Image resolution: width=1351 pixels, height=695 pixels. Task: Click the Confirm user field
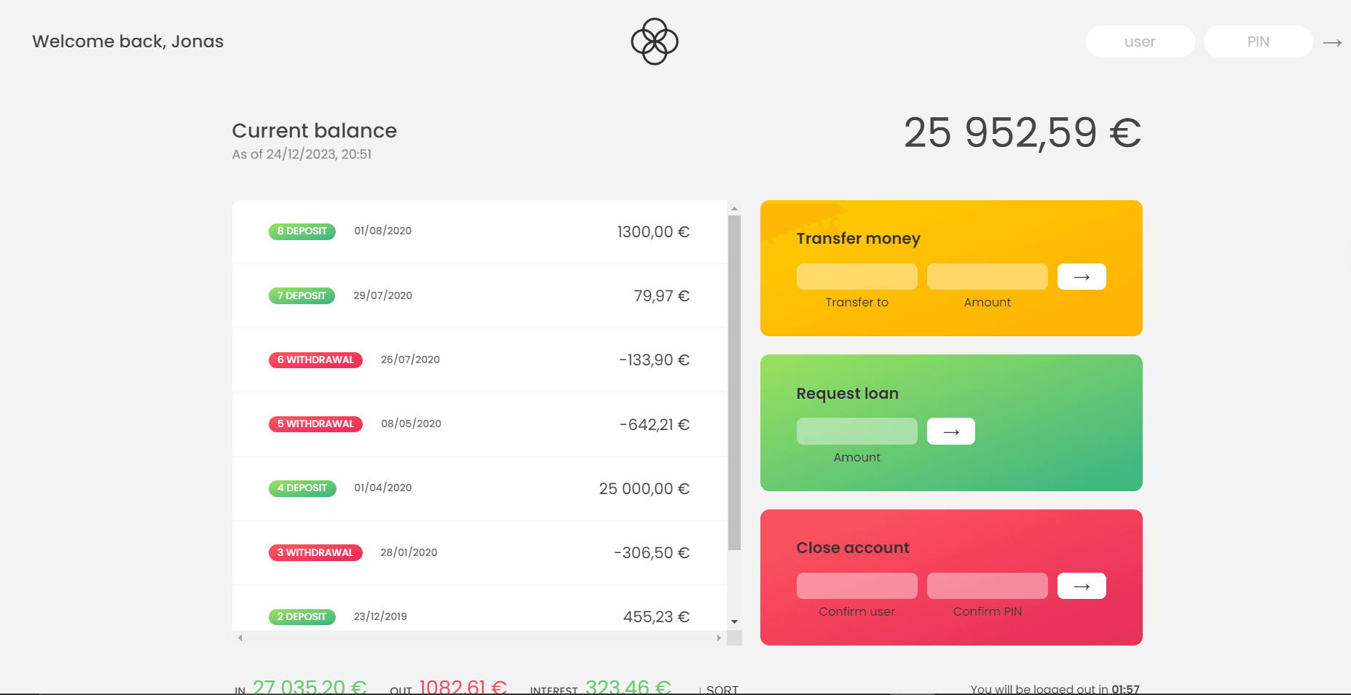pyautogui.click(x=856, y=586)
